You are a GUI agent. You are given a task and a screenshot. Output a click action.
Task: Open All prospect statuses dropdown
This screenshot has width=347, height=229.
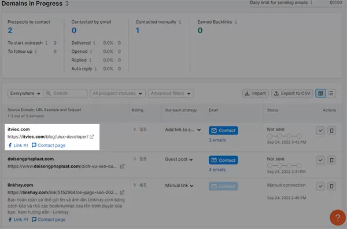[117, 93]
